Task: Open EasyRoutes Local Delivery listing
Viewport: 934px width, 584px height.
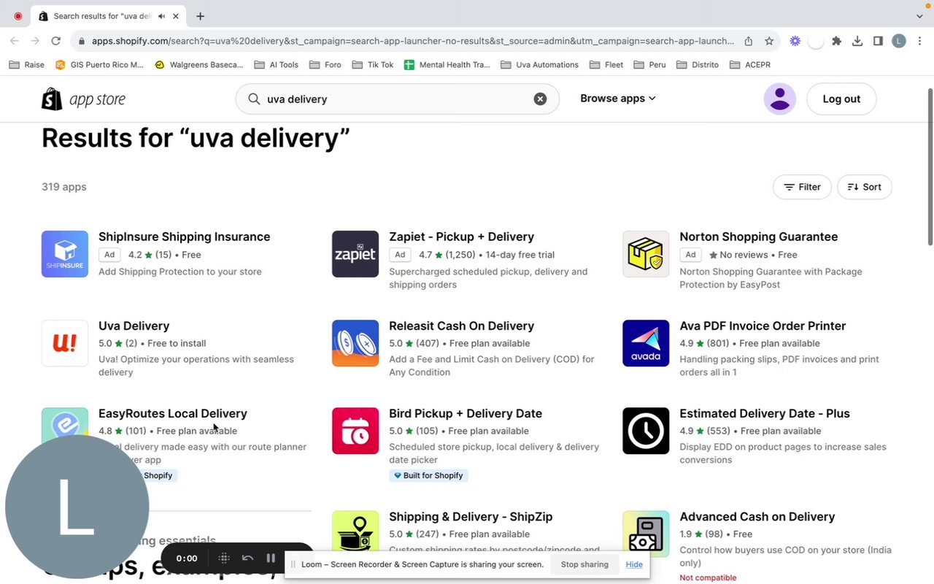Action: coord(172,413)
